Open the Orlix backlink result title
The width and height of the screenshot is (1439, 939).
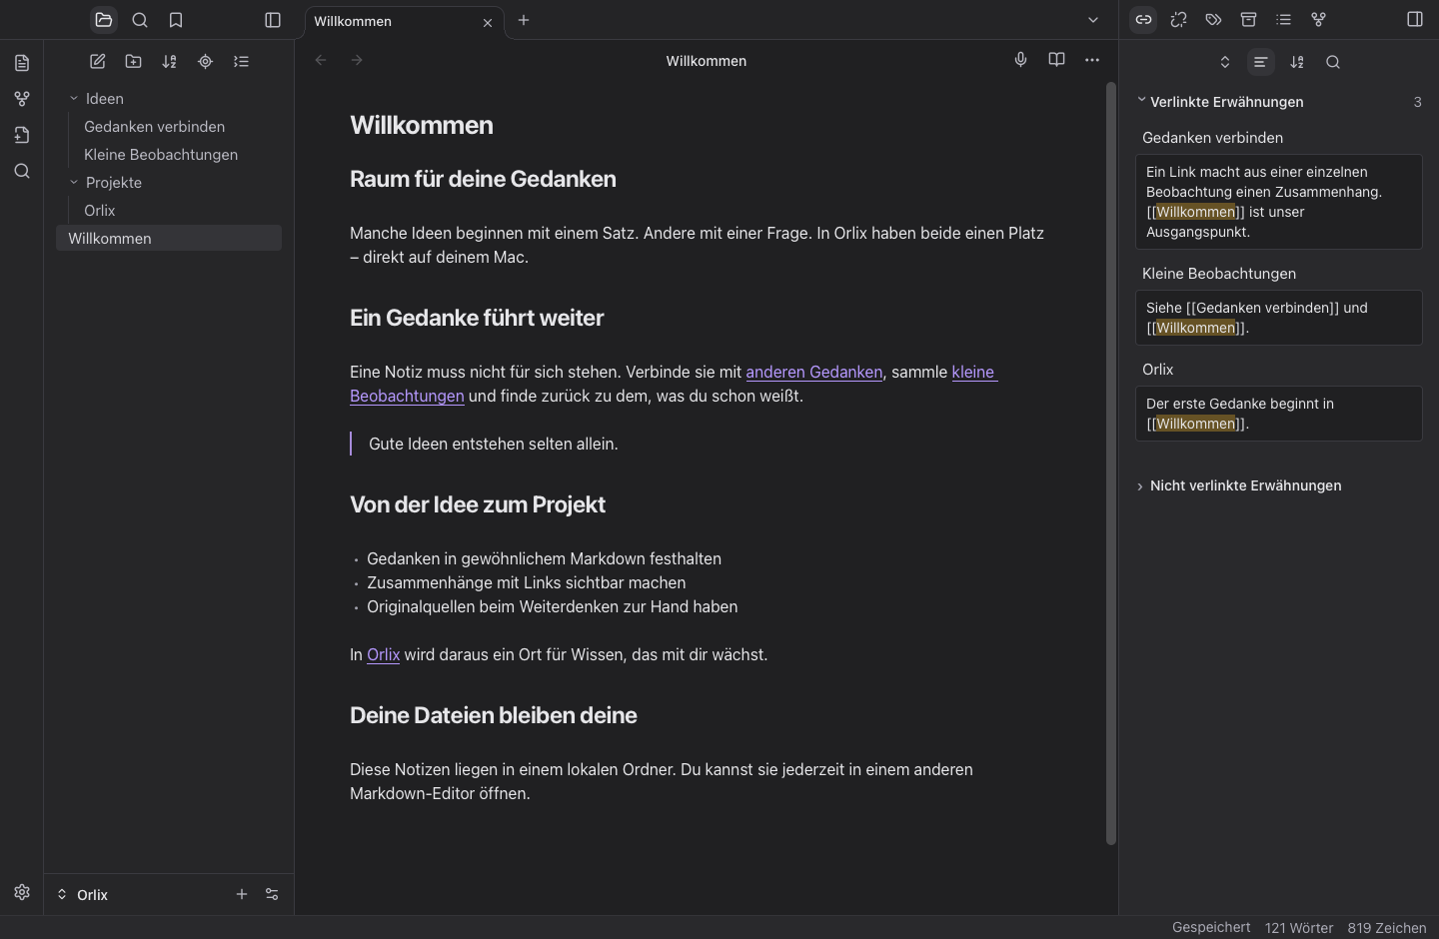pos(1157,370)
